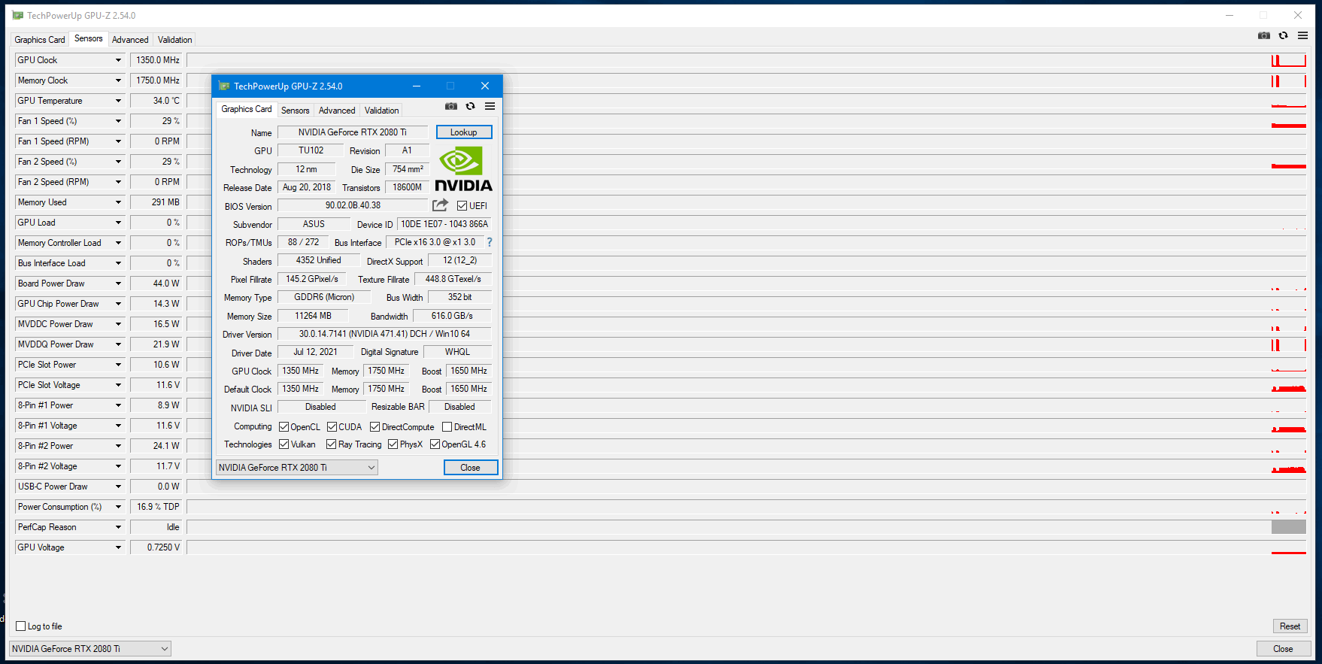
Task: Click Close button in front GPU-Z window
Action: point(470,468)
